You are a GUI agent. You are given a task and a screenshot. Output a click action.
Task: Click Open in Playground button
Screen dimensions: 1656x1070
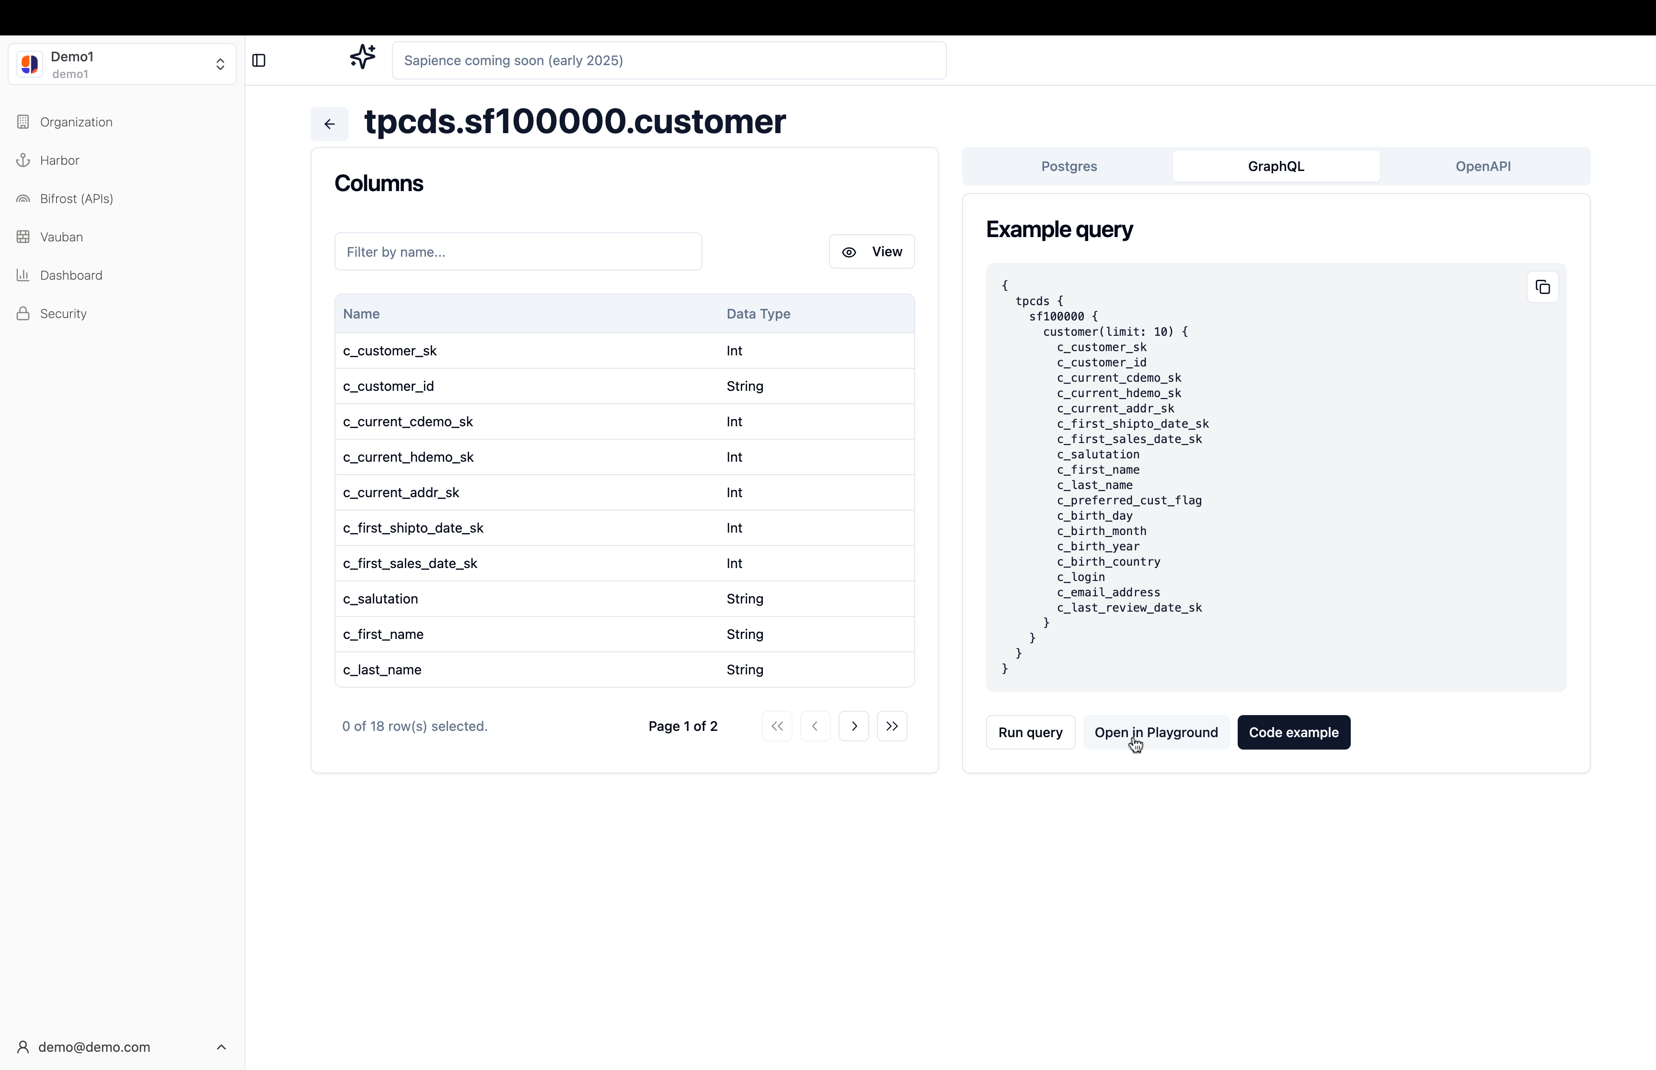pyautogui.click(x=1156, y=732)
